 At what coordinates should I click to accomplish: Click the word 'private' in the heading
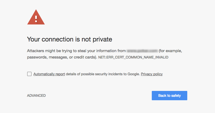click(x=102, y=40)
